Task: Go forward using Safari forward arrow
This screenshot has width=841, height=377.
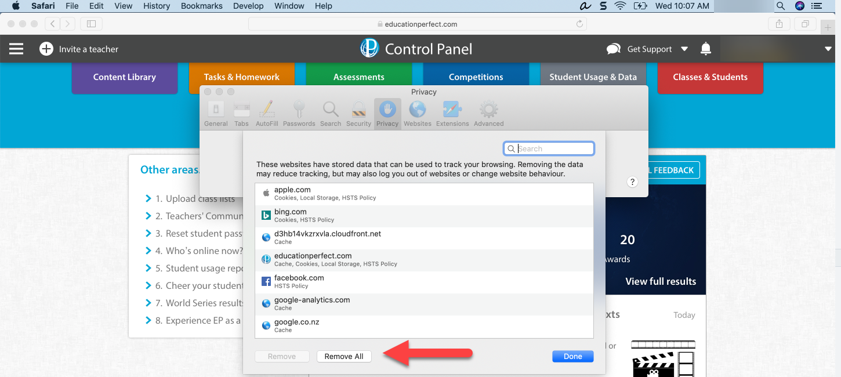Action: click(68, 24)
